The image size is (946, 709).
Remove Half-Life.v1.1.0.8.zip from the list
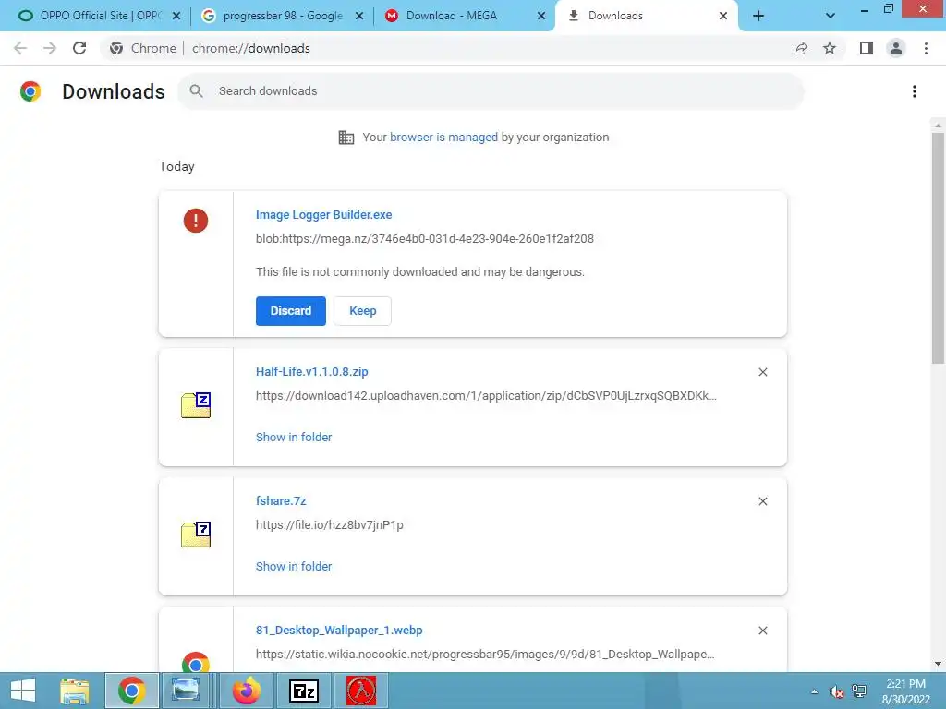[762, 372]
